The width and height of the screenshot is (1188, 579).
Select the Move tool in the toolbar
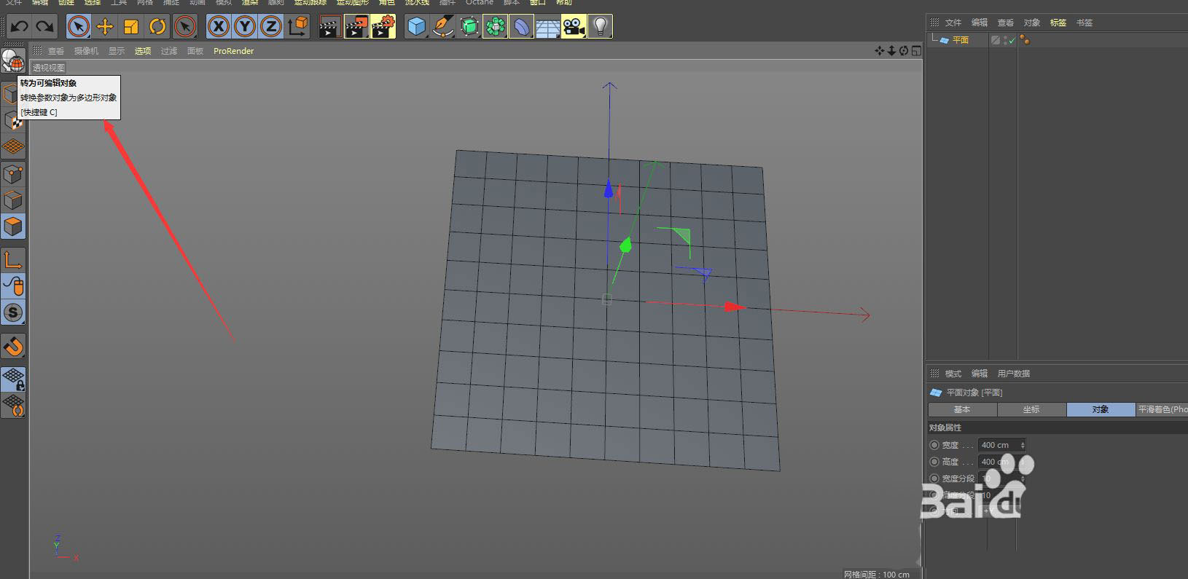(x=105, y=27)
